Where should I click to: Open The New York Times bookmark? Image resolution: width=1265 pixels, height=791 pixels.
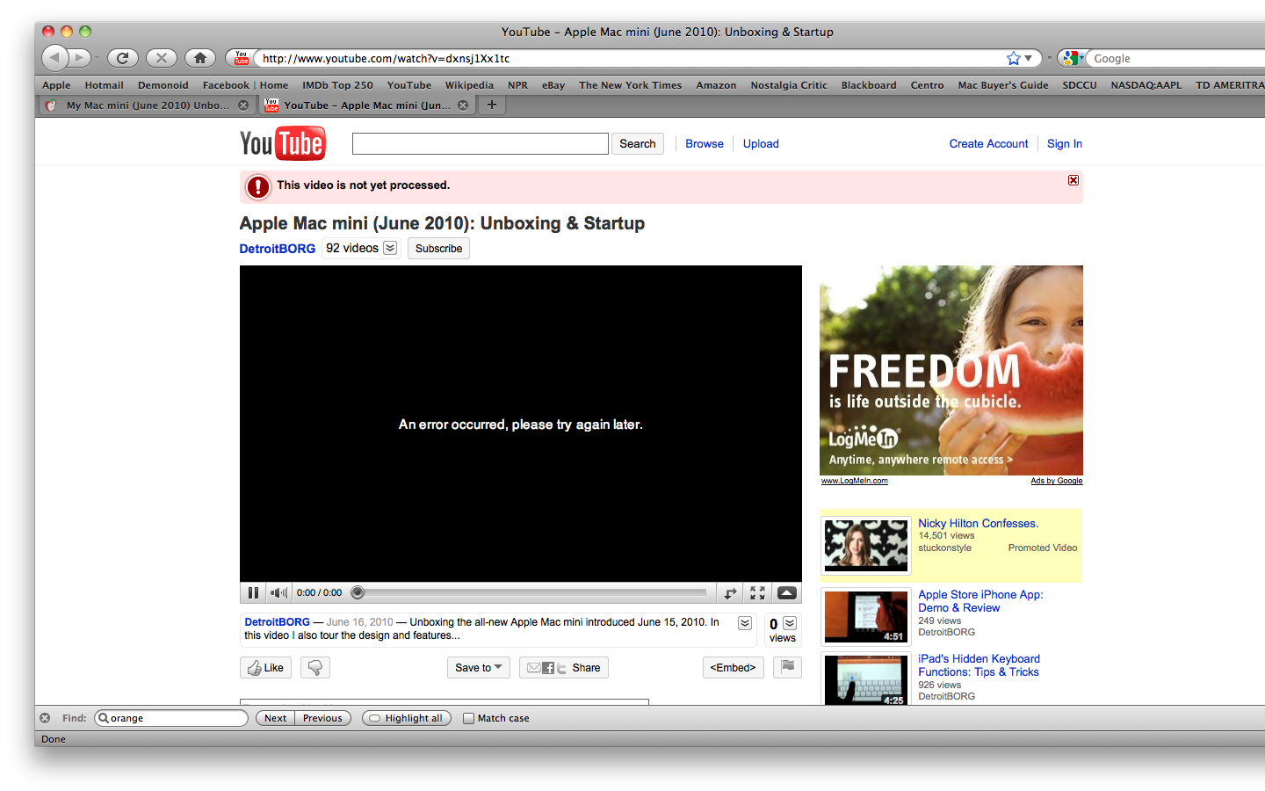pyautogui.click(x=630, y=85)
